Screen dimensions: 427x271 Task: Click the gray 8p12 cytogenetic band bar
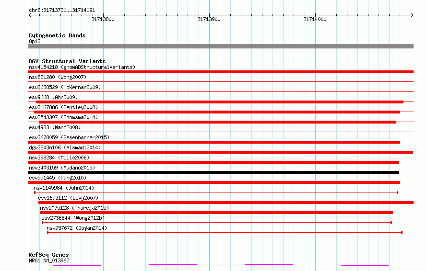pos(221,46)
